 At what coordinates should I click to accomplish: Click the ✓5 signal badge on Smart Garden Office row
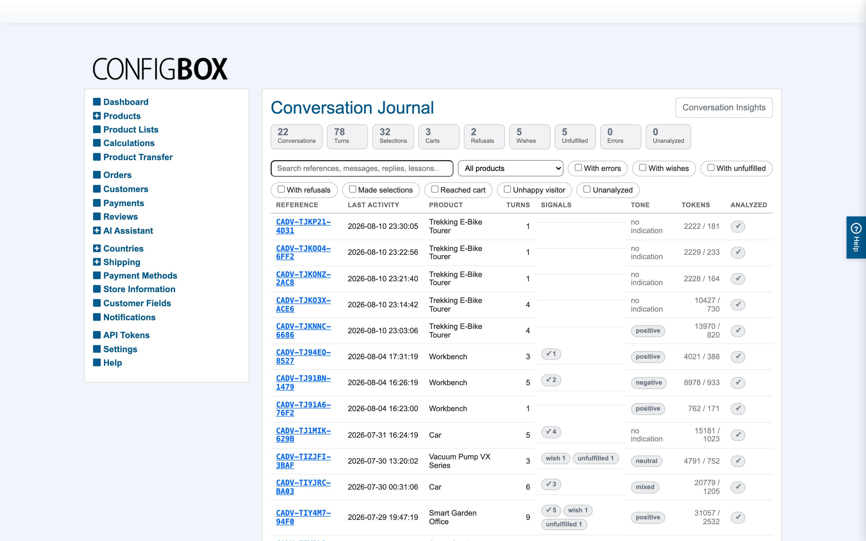coord(551,510)
